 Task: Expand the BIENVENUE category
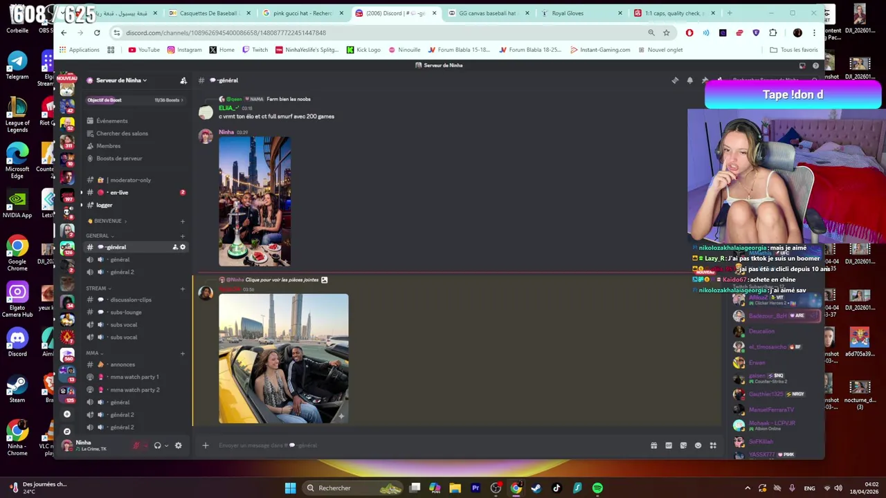point(107,221)
